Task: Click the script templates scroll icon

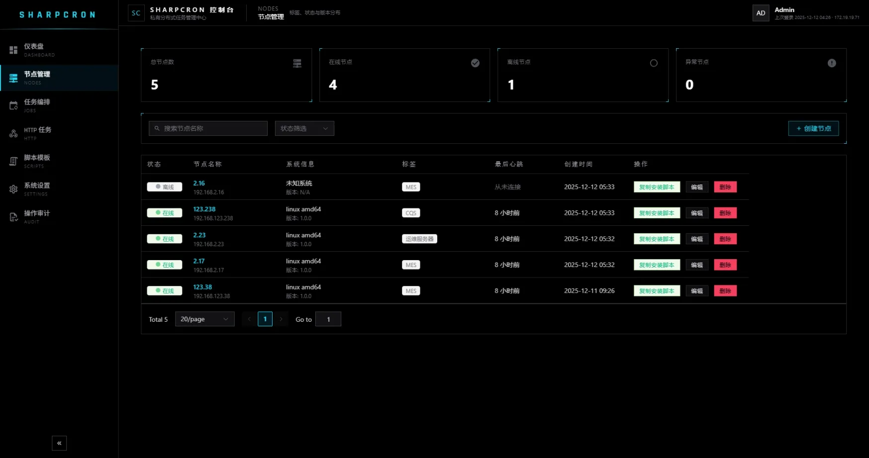Action: click(x=13, y=161)
